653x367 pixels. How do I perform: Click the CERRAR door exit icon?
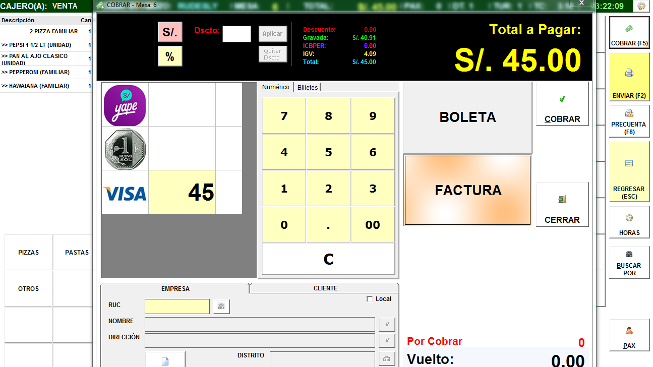pyautogui.click(x=562, y=205)
